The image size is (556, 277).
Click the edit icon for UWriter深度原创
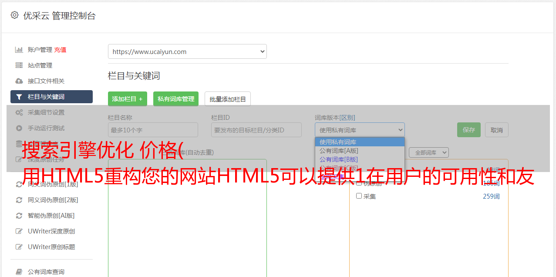pos(19,231)
